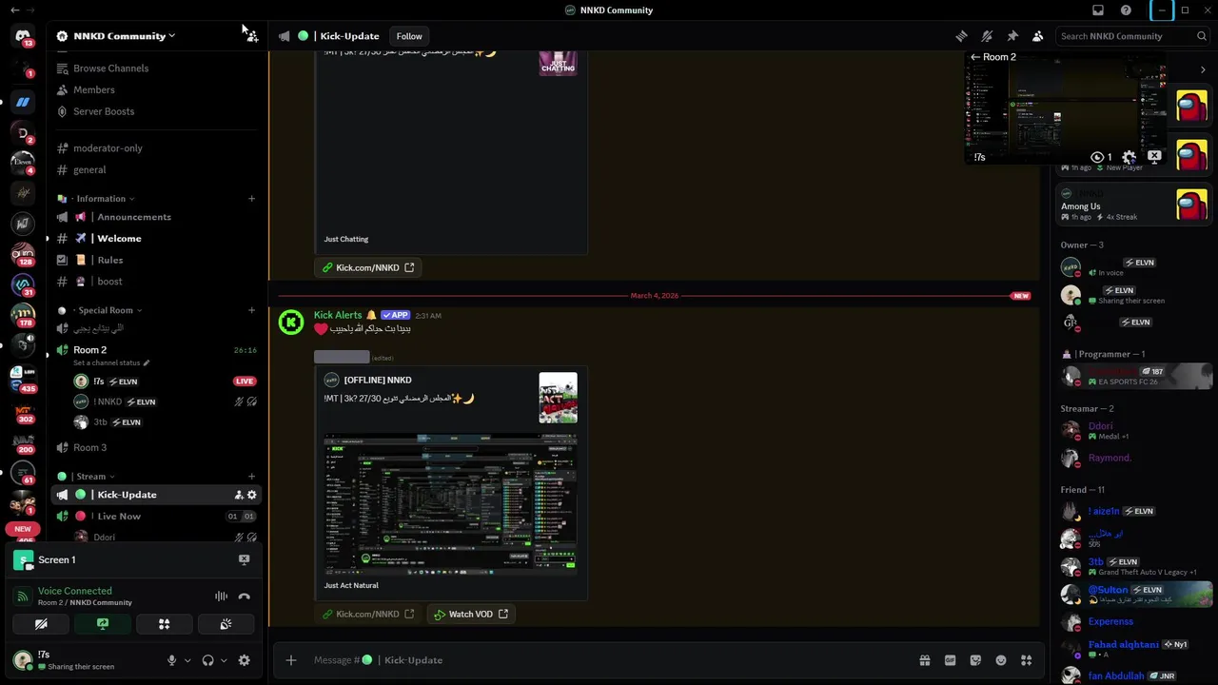Create channel in Information category
The width and height of the screenshot is (1218, 685).
tap(251, 199)
